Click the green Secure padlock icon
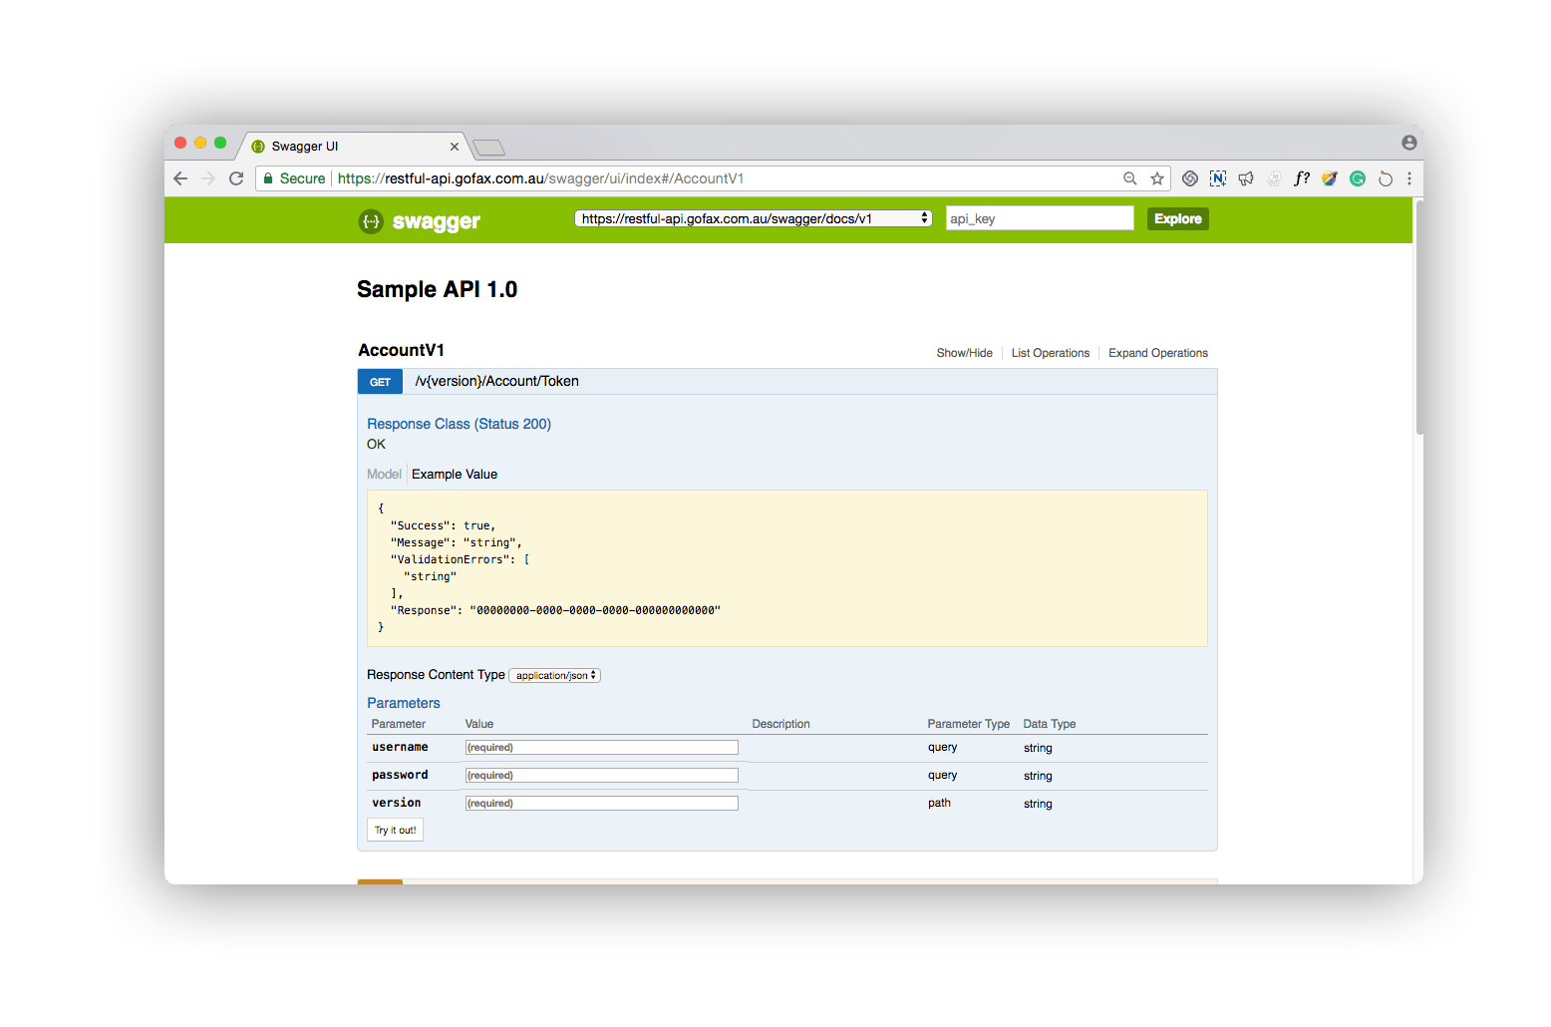The image size is (1551, 1027). tap(268, 178)
